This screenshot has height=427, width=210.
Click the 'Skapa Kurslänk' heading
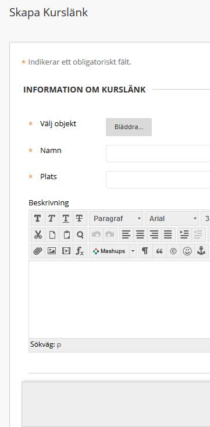point(48,13)
